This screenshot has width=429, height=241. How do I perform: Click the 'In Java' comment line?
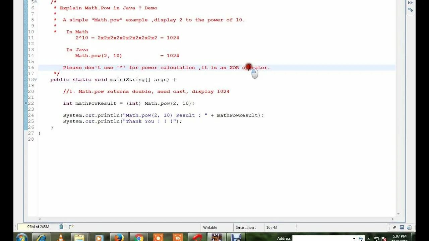77,50
